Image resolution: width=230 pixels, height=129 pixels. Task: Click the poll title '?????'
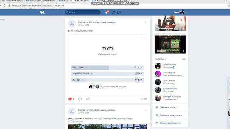107,48
